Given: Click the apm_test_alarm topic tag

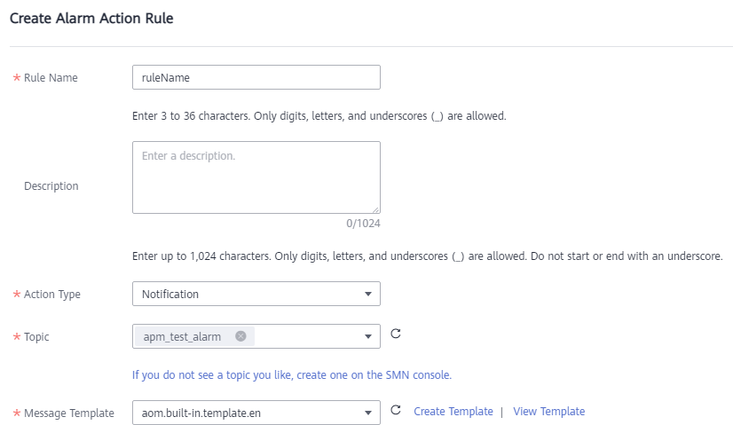Looking at the screenshot, I should pos(182,336).
